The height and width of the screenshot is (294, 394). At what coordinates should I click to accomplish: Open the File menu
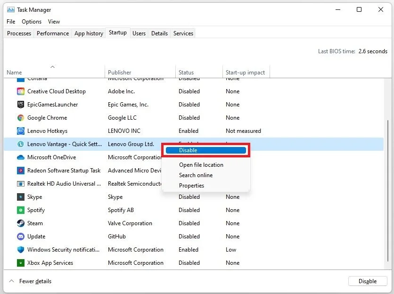coord(11,22)
